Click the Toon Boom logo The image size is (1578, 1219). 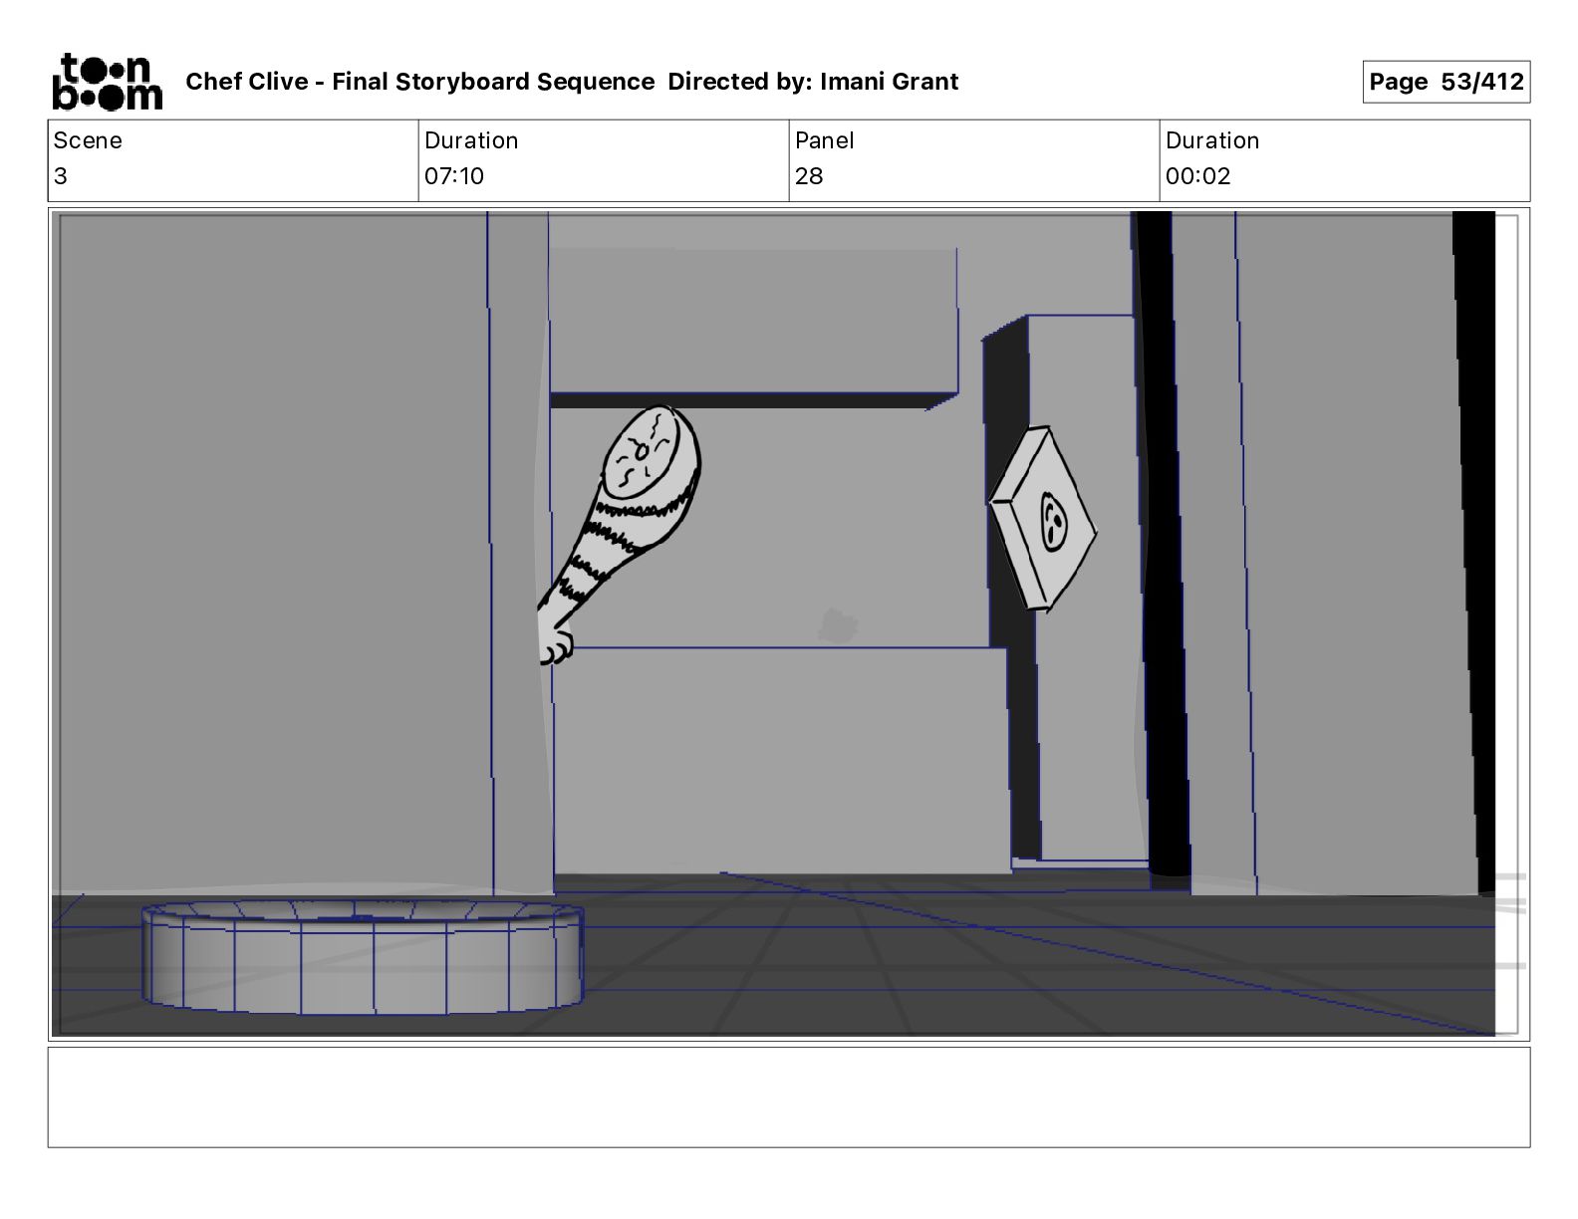[x=107, y=82]
